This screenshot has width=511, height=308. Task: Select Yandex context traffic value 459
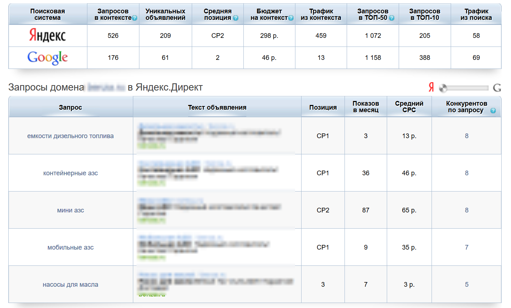[x=321, y=36]
